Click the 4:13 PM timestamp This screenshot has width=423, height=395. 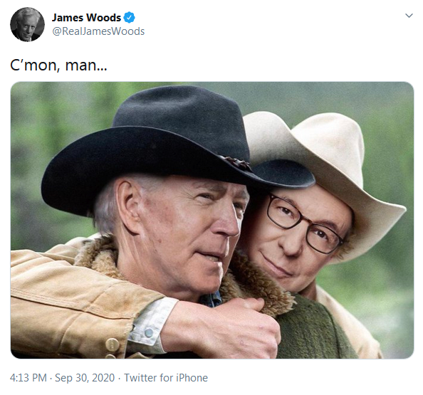[x=28, y=378]
